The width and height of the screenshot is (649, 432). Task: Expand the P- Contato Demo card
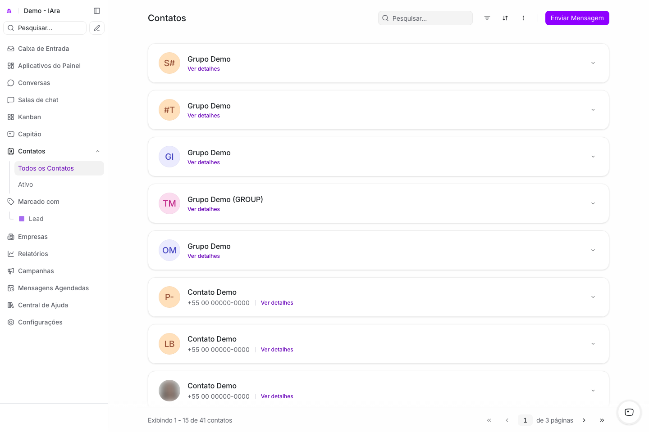coord(593,297)
